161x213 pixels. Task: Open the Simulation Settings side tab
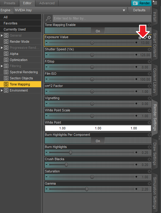tap(155, 193)
